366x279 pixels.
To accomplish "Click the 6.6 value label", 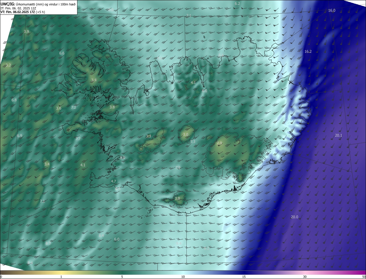I will (x=62, y=53).
